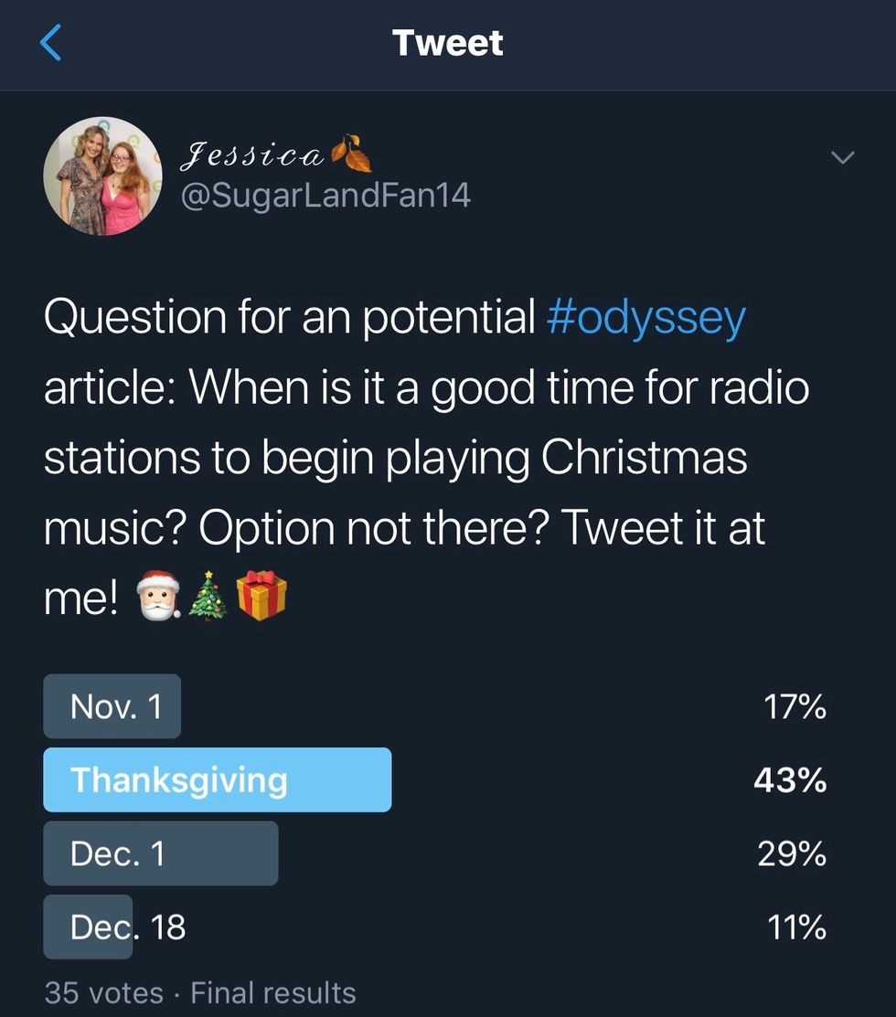Open Jessica's profile picture
896x1017 pixels.
[x=102, y=175]
